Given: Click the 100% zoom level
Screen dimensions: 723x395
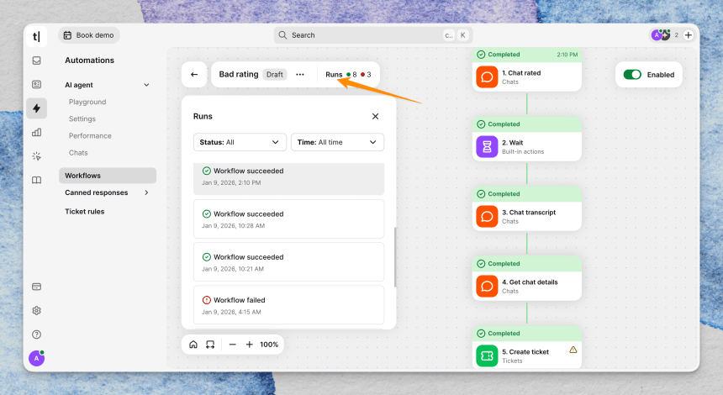Looking at the screenshot, I should pos(269,345).
